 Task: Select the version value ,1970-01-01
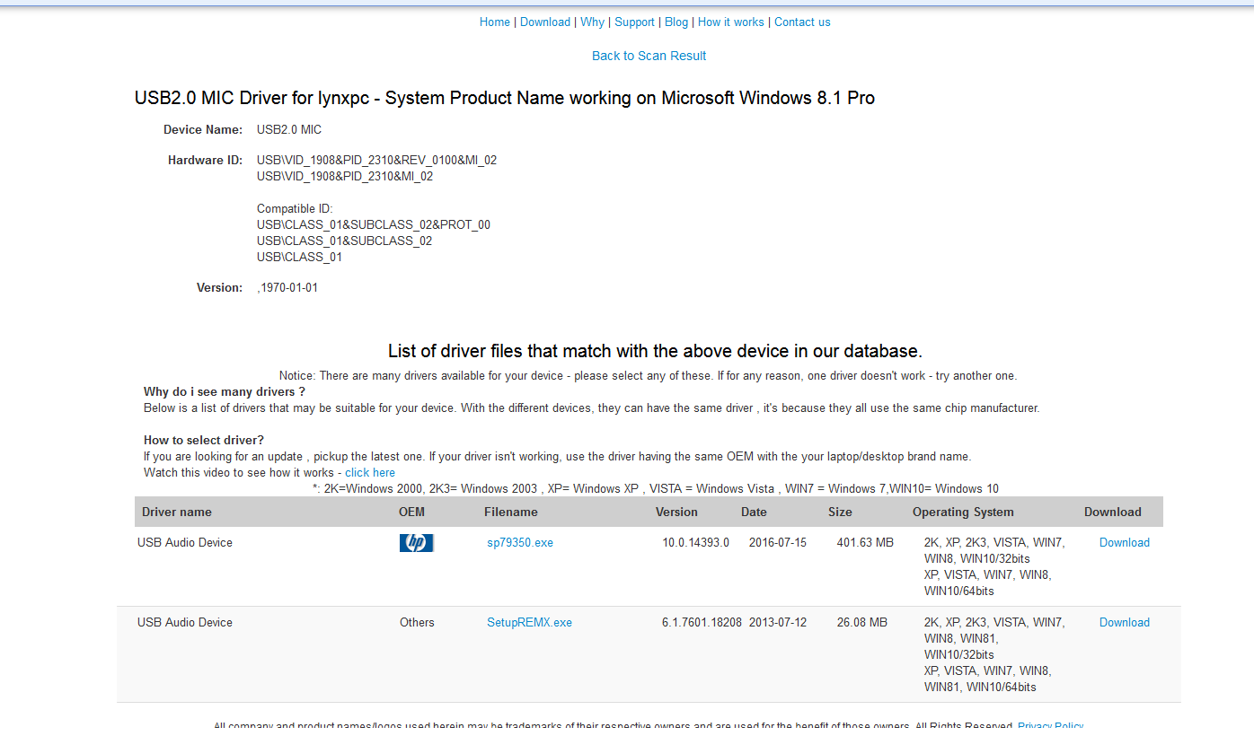(x=287, y=288)
